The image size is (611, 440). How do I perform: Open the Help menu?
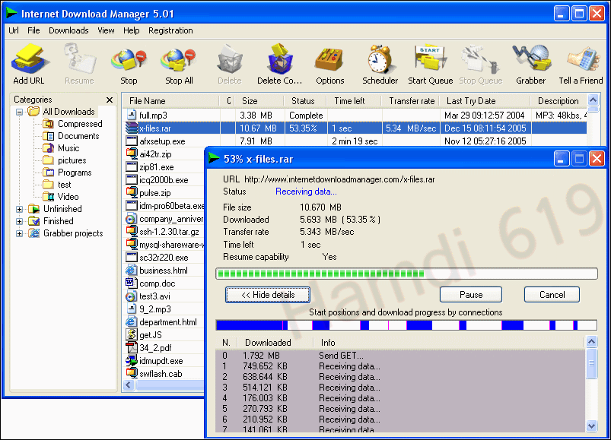tap(132, 30)
